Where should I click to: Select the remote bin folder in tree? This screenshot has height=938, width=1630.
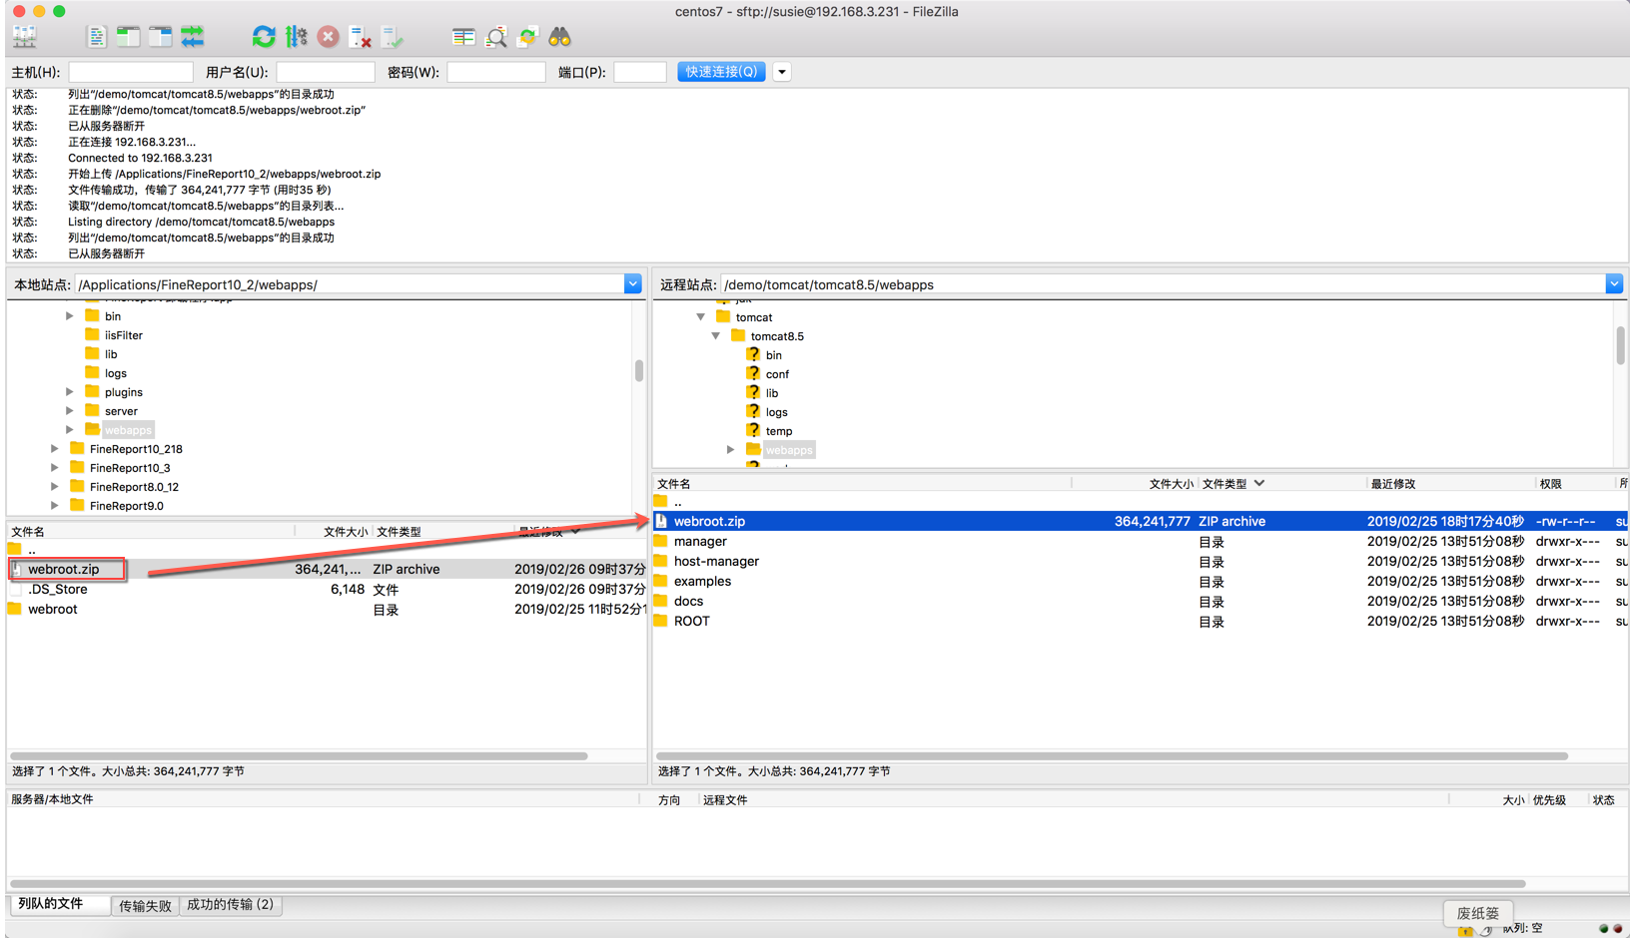(774, 355)
